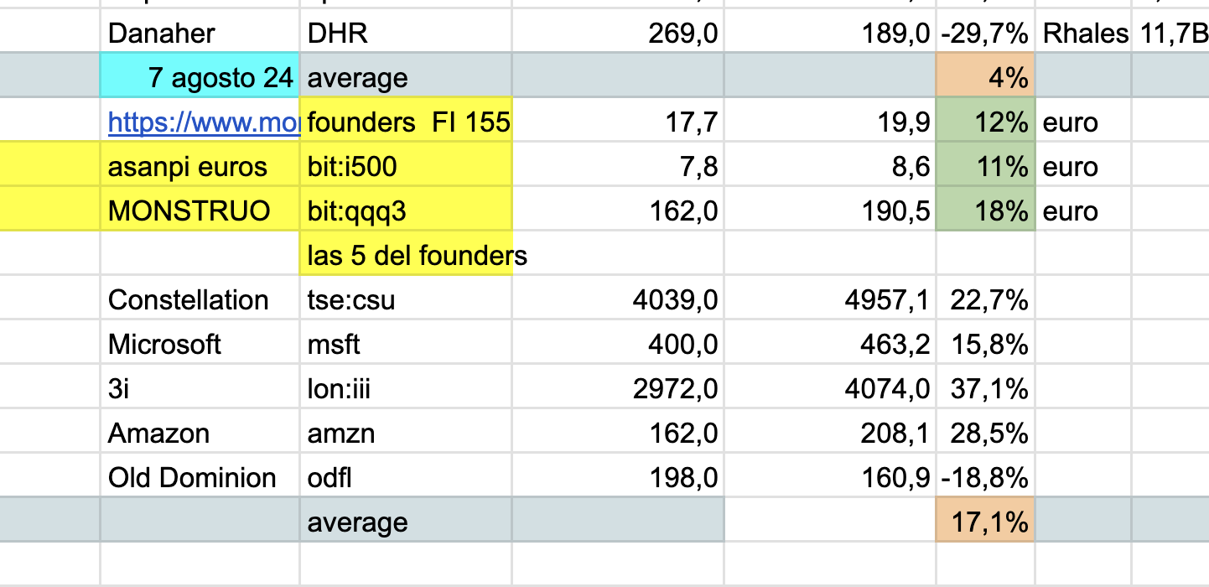Viewport: 1209px width, 587px height.
Task: Select the green 18% cell
Action: click(x=985, y=210)
